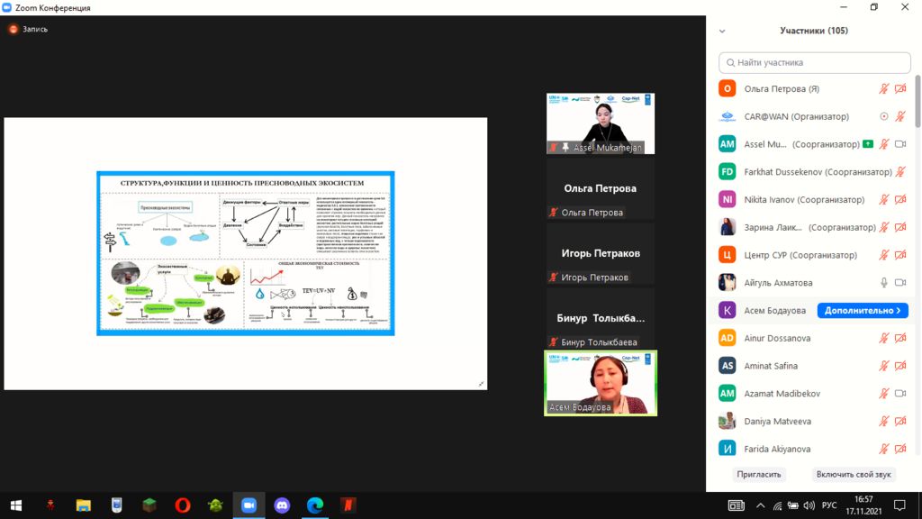Select Assel Mukamejan's video thumbnail

(x=601, y=123)
